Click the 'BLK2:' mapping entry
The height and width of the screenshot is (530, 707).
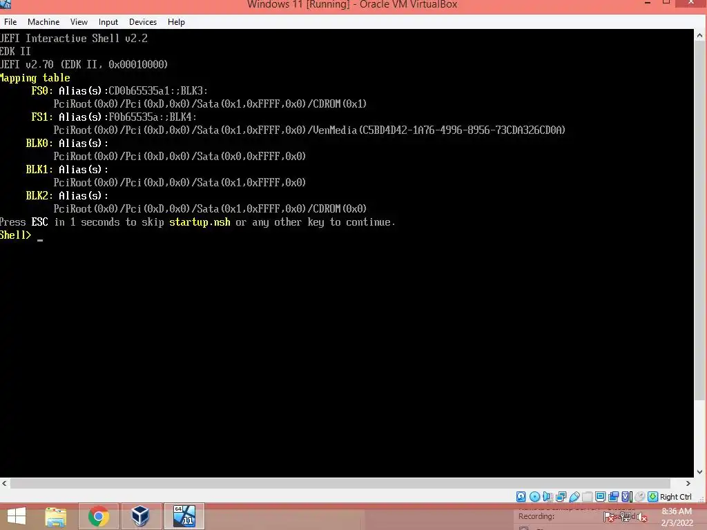39,195
